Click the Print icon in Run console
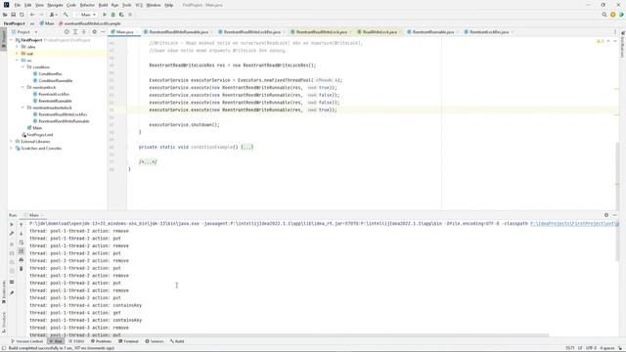 pos(22,260)
